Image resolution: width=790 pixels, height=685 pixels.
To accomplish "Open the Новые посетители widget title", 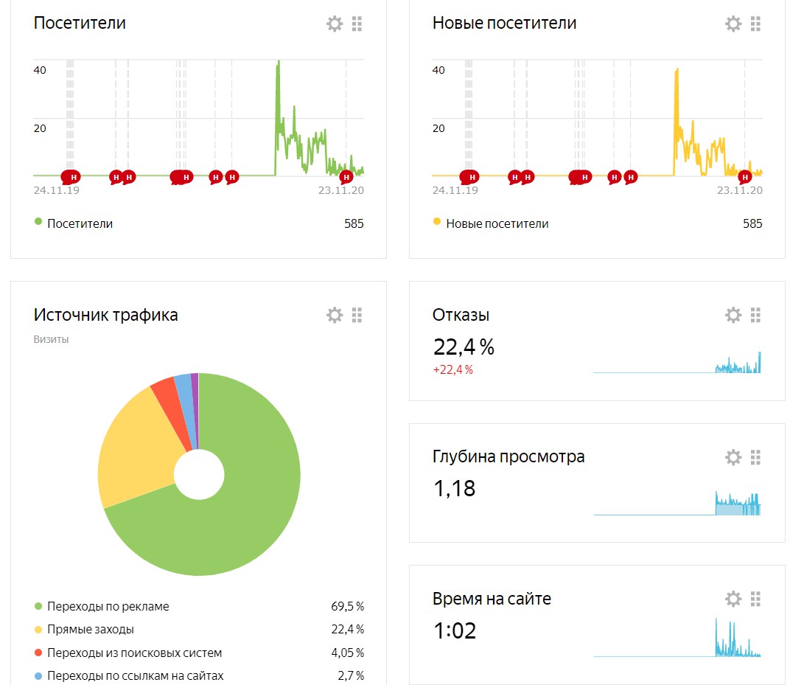I will (504, 23).
